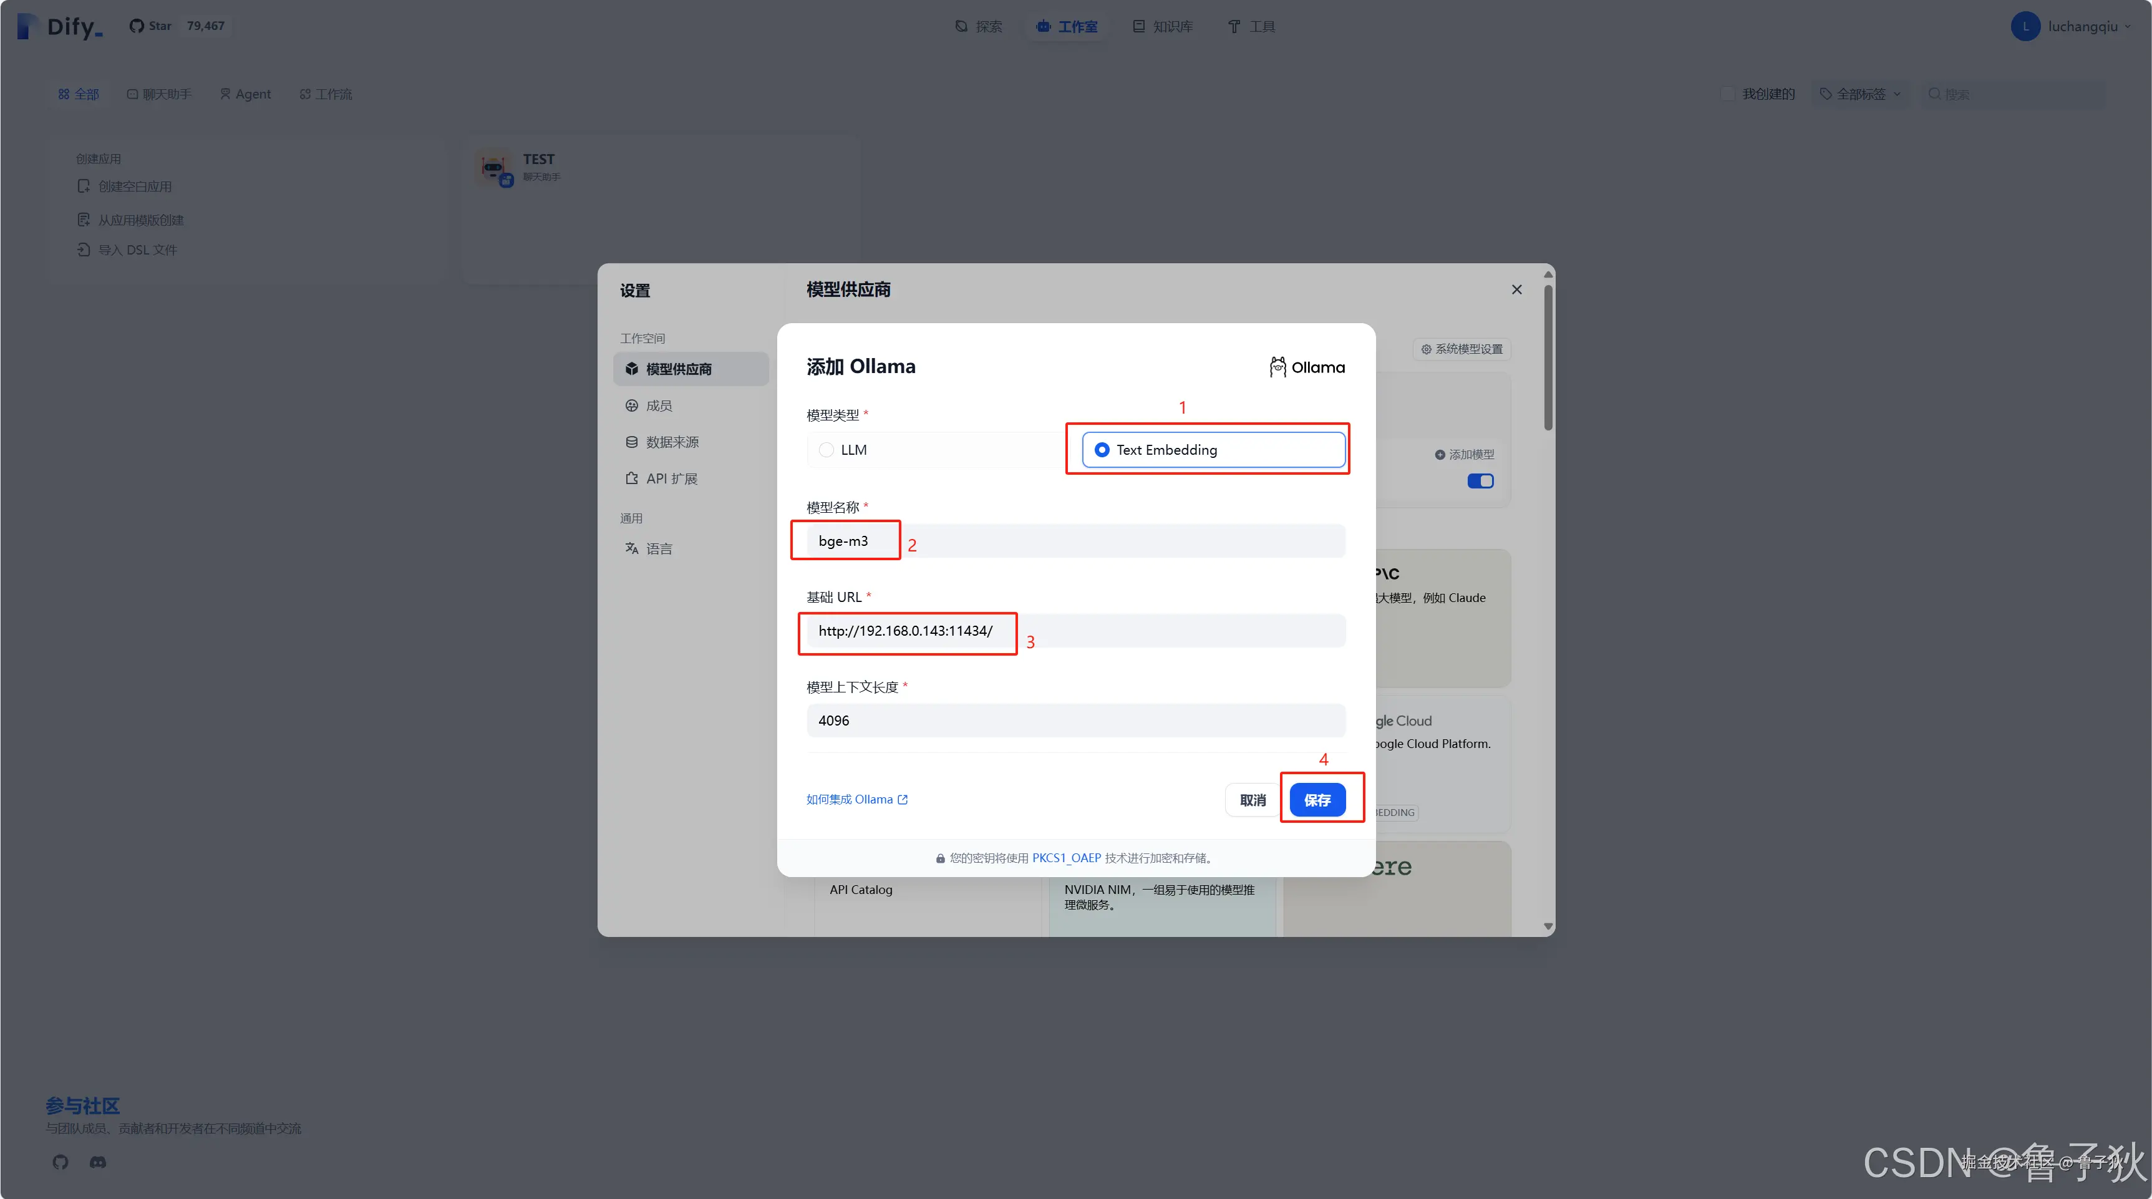The width and height of the screenshot is (2152, 1199).
Task: Open 系统模型设置 system model settings
Action: (1461, 349)
